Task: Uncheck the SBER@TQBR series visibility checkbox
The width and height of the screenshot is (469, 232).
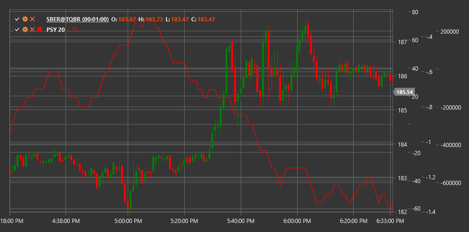Action: click(x=17, y=19)
